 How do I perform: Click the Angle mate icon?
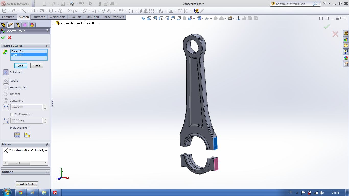point(6,121)
